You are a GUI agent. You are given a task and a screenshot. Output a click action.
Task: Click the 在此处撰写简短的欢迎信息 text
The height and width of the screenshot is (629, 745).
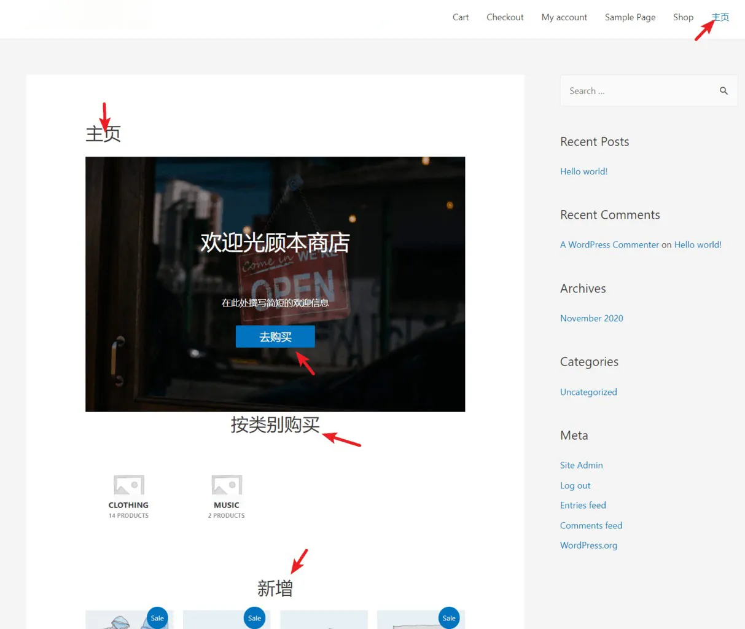coord(275,303)
